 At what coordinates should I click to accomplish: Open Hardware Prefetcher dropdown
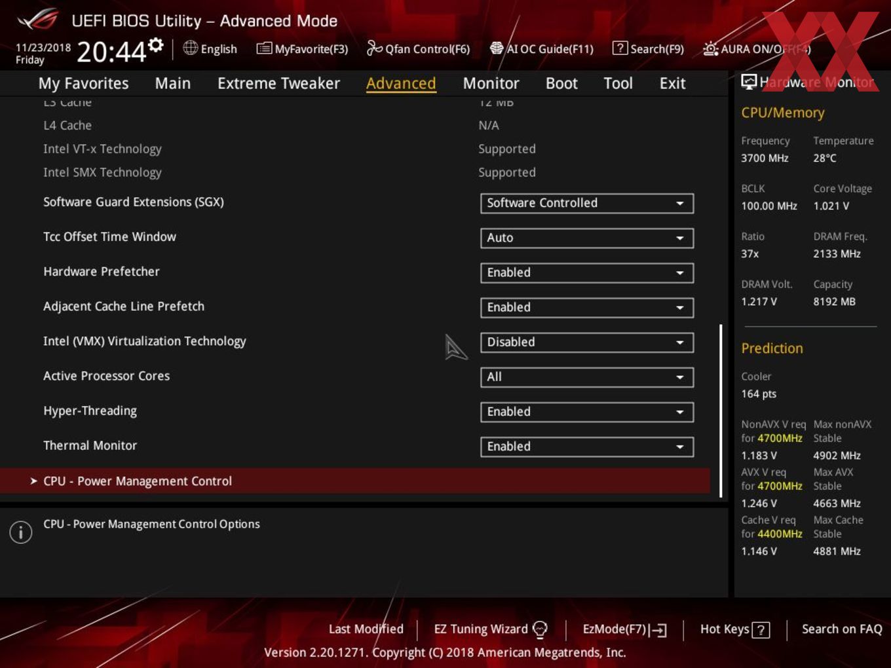[587, 272]
